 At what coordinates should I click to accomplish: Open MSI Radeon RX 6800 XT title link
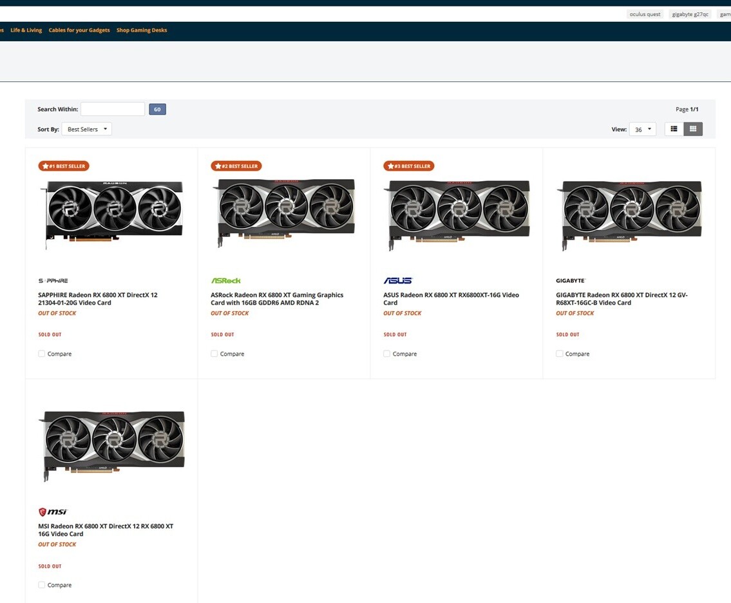(106, 530)
